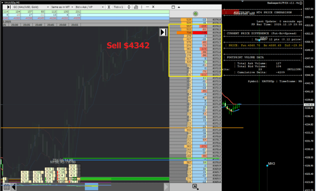The width and height of the screenshot is (316, 191).
Task: Click the -4209 cumulative delta cell
Action: pyautogui.click(x=75, y=18)
